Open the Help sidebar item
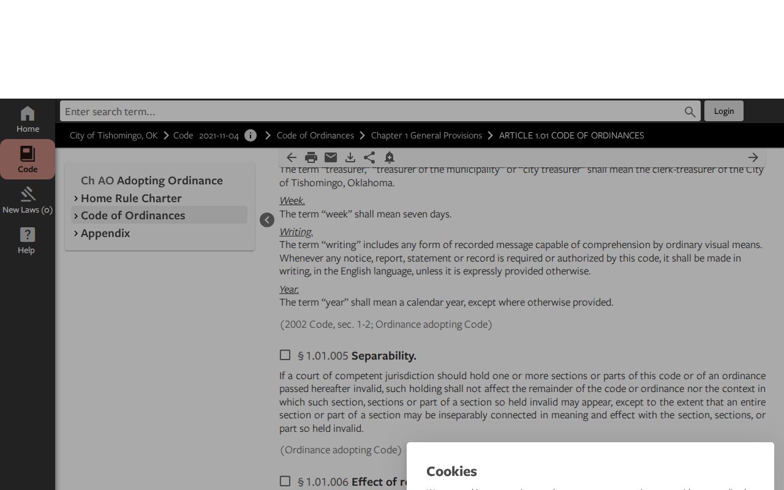The height and width of the screenshot is (490, 784). click(26, 241)
